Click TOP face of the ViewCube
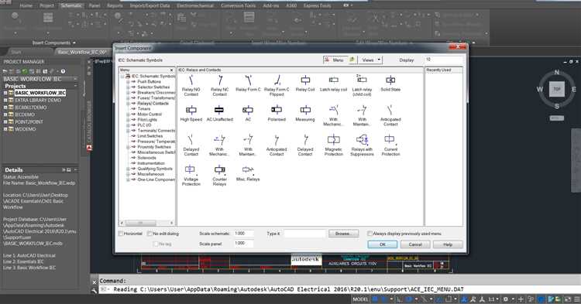The height and width of the screenshot is (304, 581). 557,90
